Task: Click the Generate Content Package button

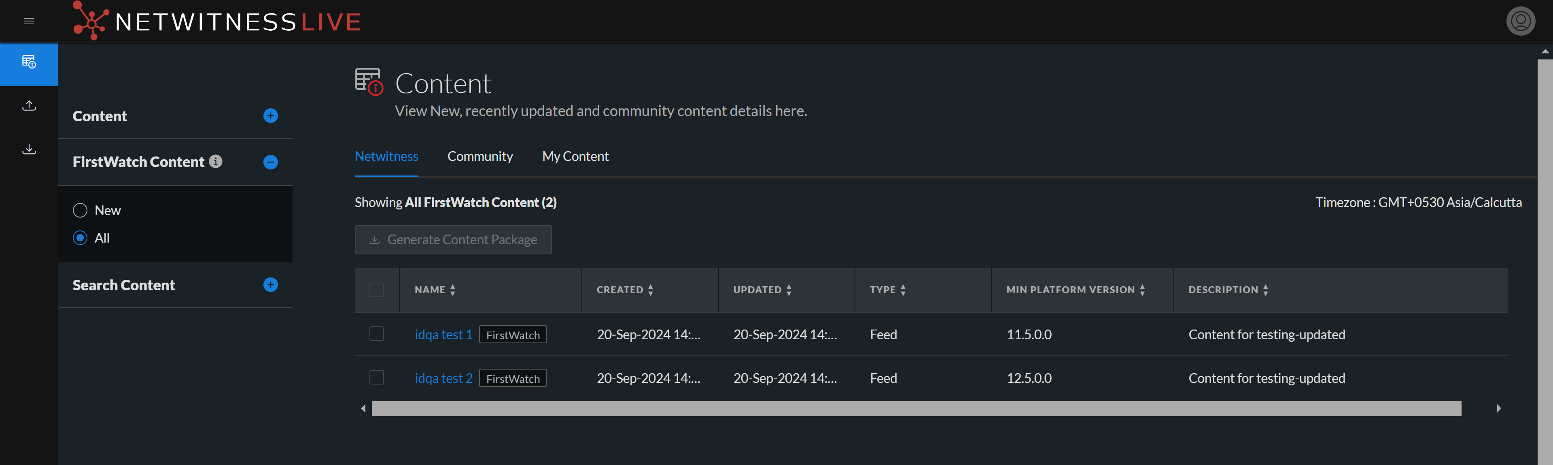Action: 453,240
